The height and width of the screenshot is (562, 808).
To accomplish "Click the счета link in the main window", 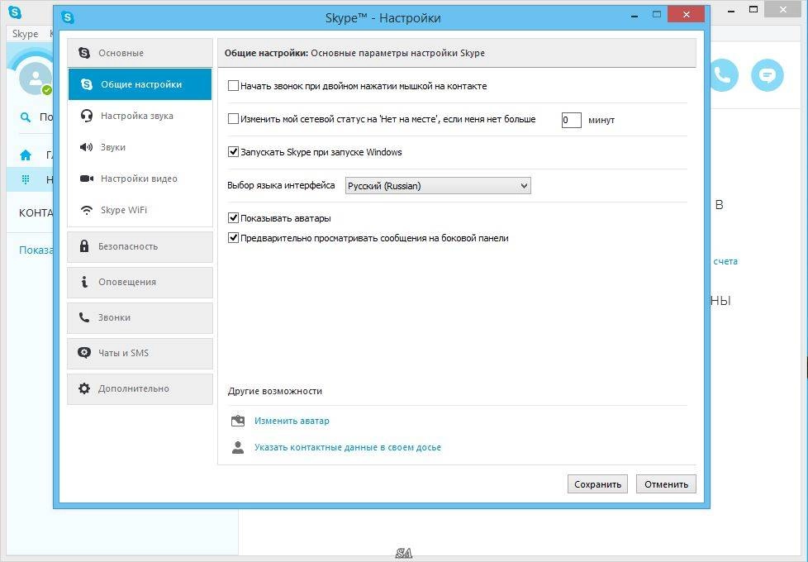I will coord(725,261).
